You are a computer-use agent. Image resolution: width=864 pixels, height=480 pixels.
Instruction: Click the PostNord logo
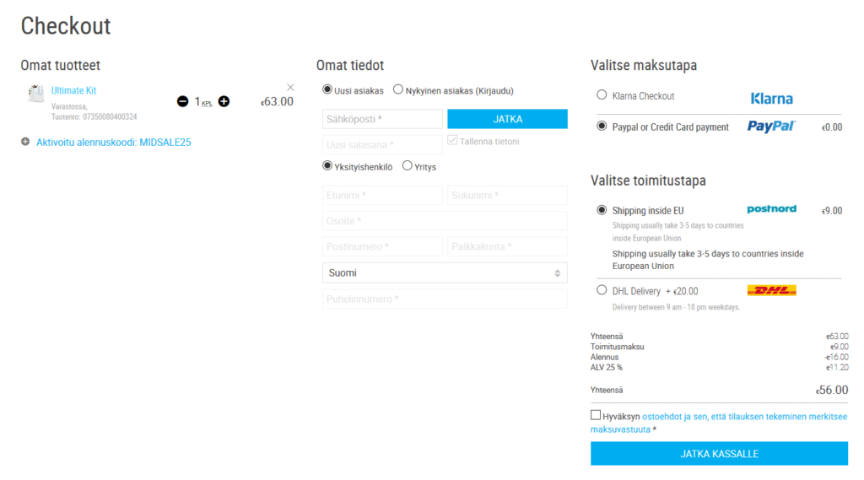pyautogui.click(x=771, y=209)
